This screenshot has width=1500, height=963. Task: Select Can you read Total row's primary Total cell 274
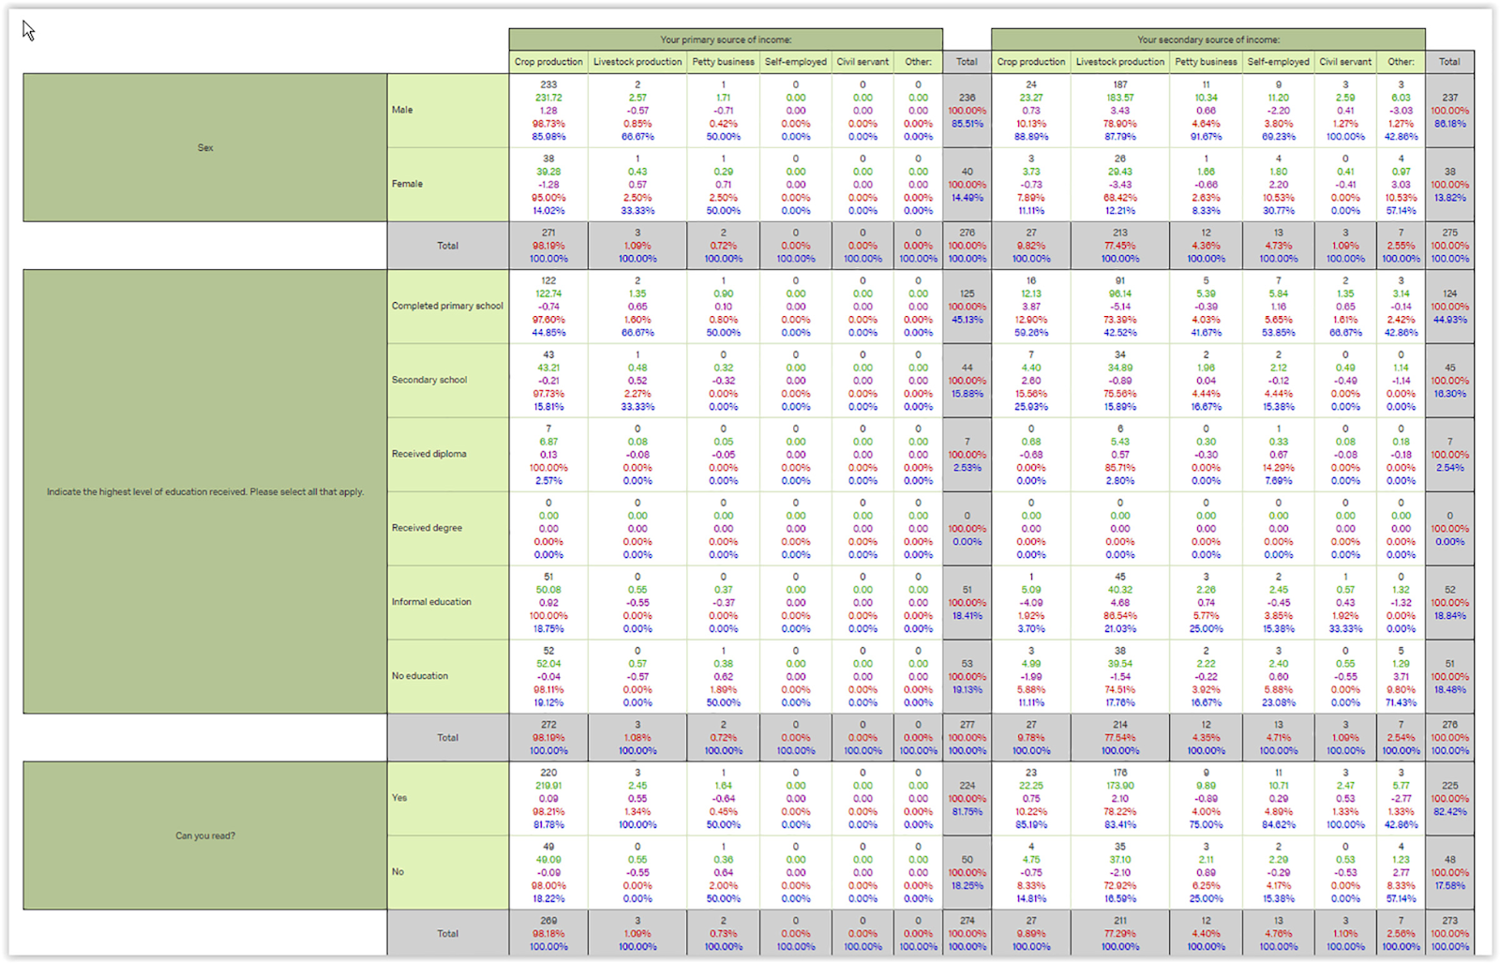click(967, 934)
